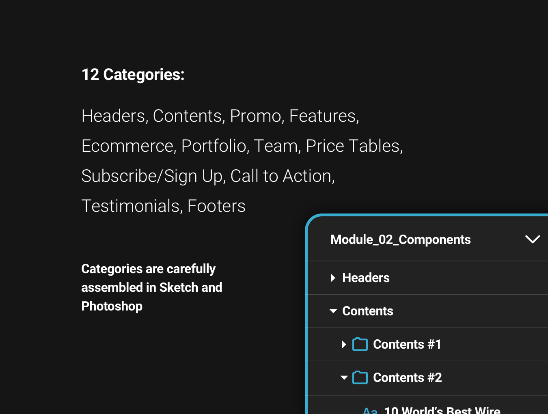Viewport: 548px width, 414px height.
Task: Expand the Headers group triangle
Action: (333, 278)
